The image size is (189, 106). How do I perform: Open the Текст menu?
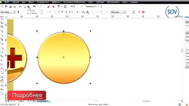[91, 2]
